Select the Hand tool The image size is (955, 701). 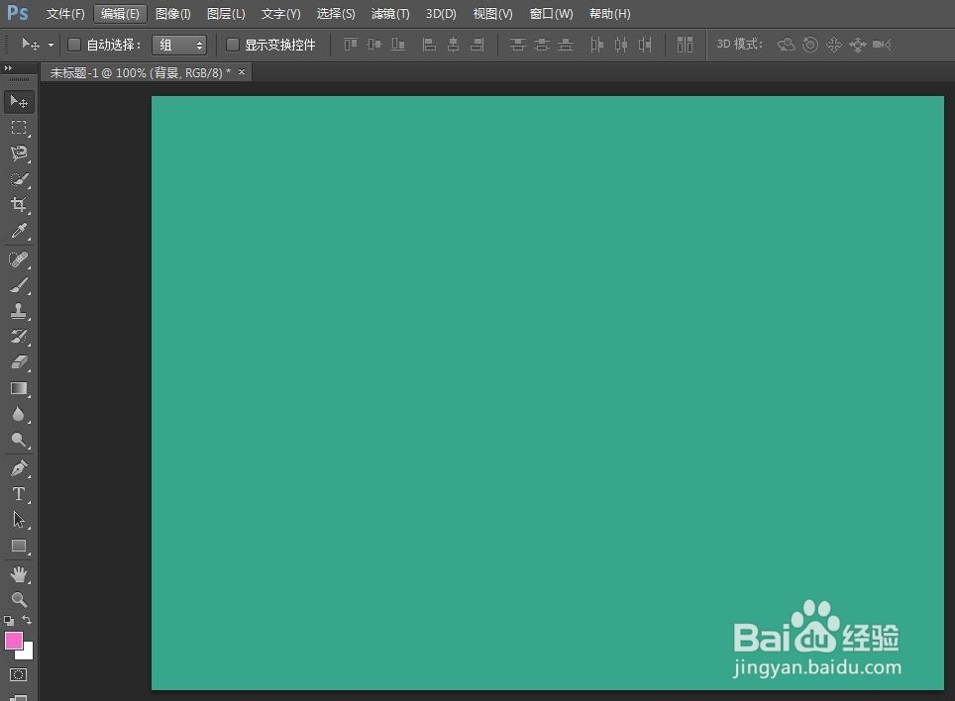[19, 574]
